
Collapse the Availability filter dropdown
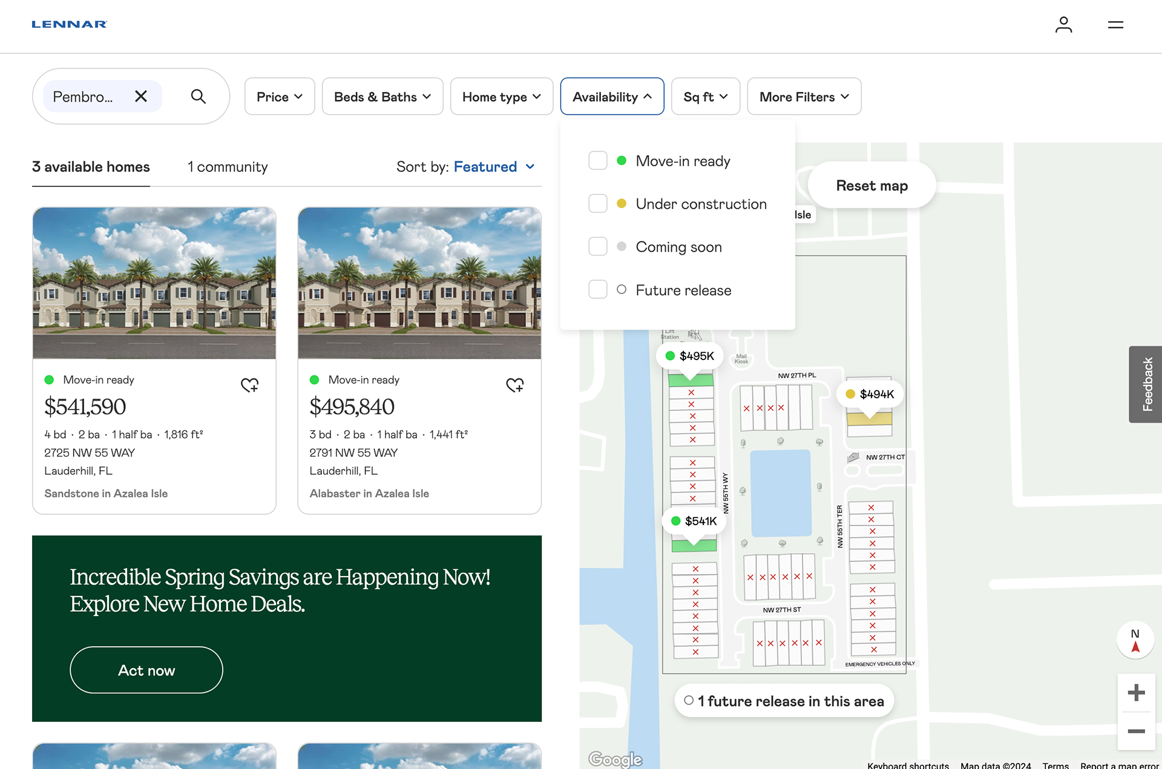pos(612,97)
